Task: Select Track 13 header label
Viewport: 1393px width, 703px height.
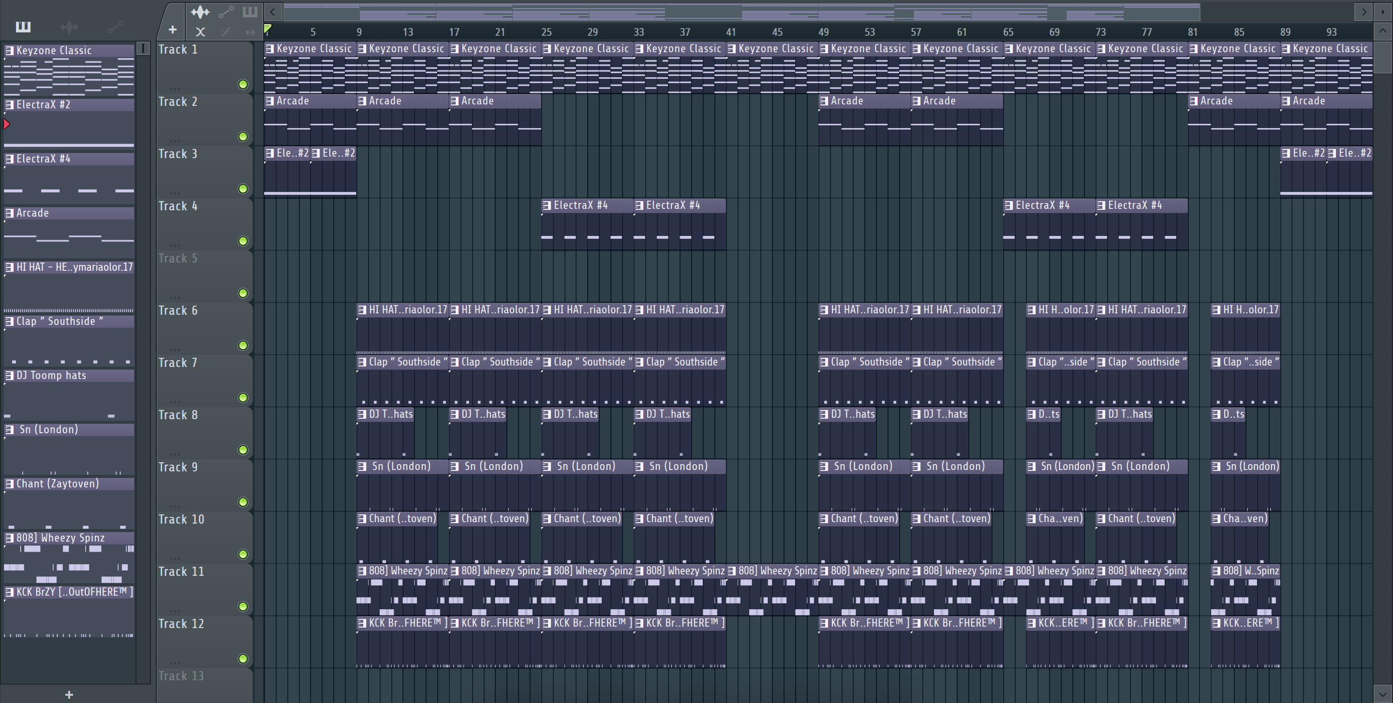Action: [x=181, y=676]
